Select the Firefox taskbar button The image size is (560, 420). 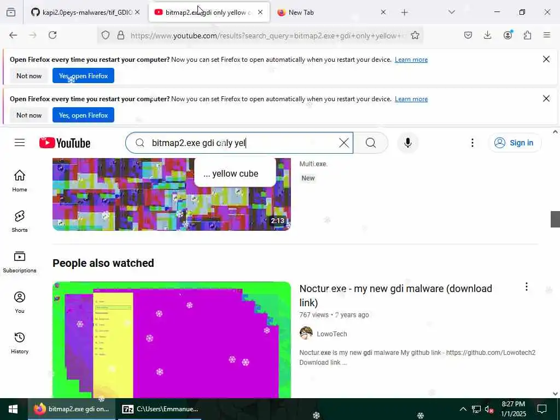pos(72,409)
